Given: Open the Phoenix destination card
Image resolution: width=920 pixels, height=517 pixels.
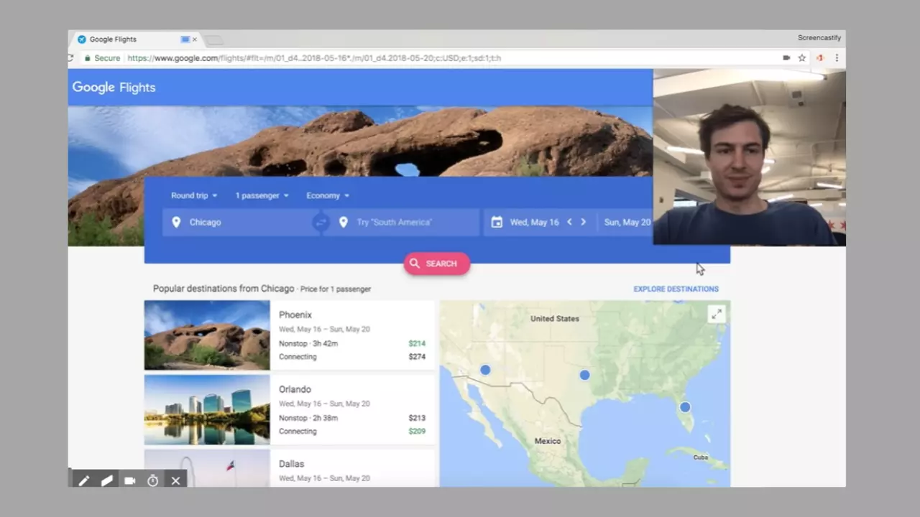Looking at the screenshot, I should [290, 335].
